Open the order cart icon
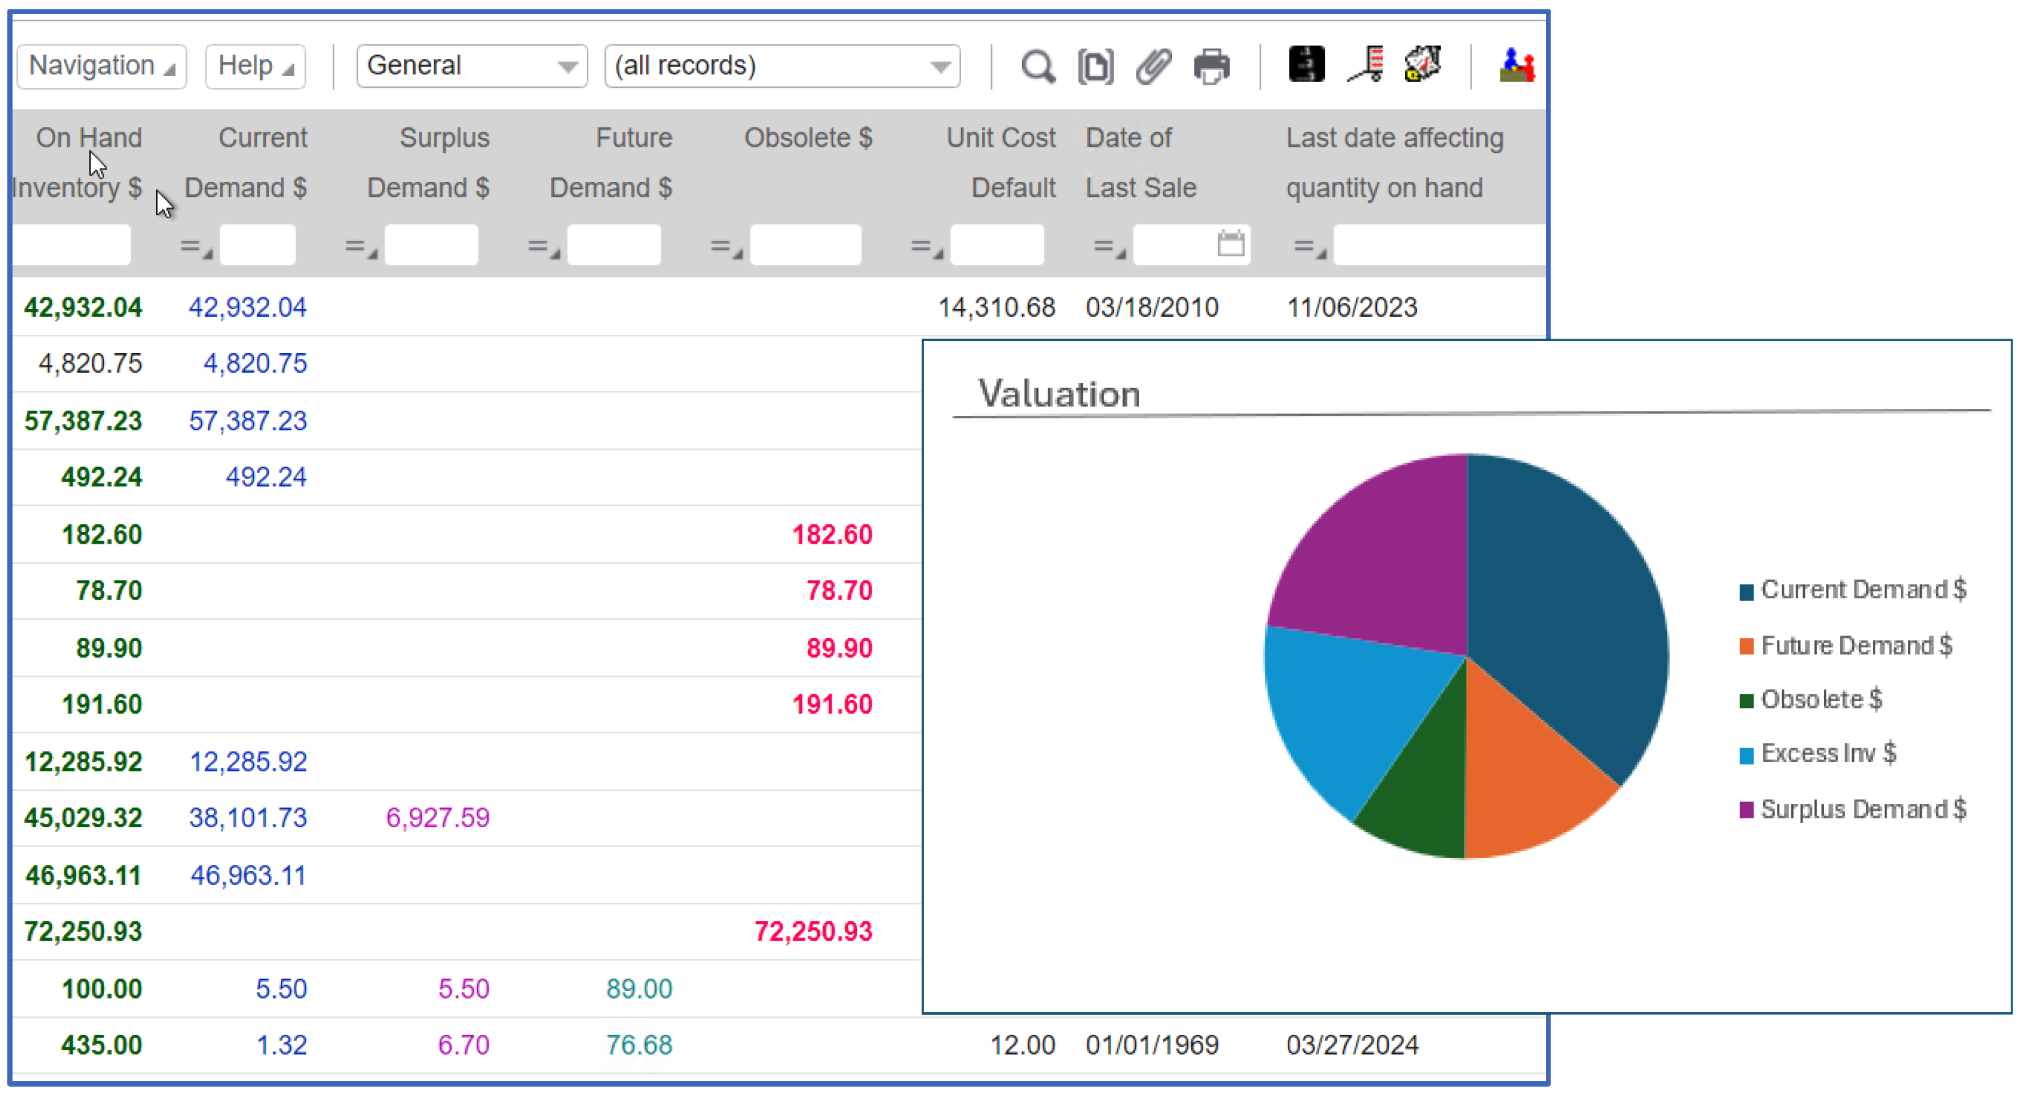 [x=1364, y=65]
